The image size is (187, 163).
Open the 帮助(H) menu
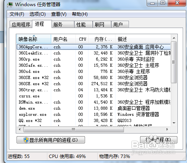coord(80,14)
